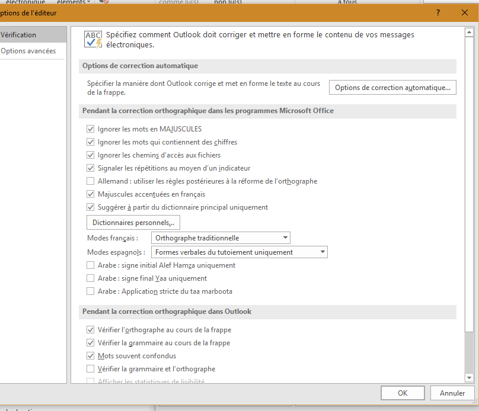Click the 'Pendant la correction orthographique dans Outlook' heading
The height and width of the screenshot is (411, 479).
coord(167,312)
